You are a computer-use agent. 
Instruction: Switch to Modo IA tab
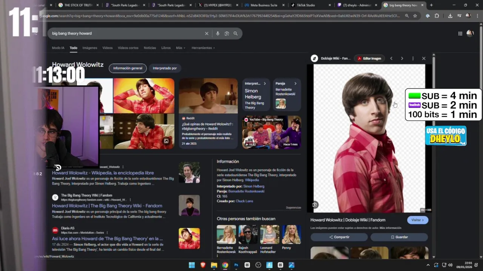(x=58, y=48)
